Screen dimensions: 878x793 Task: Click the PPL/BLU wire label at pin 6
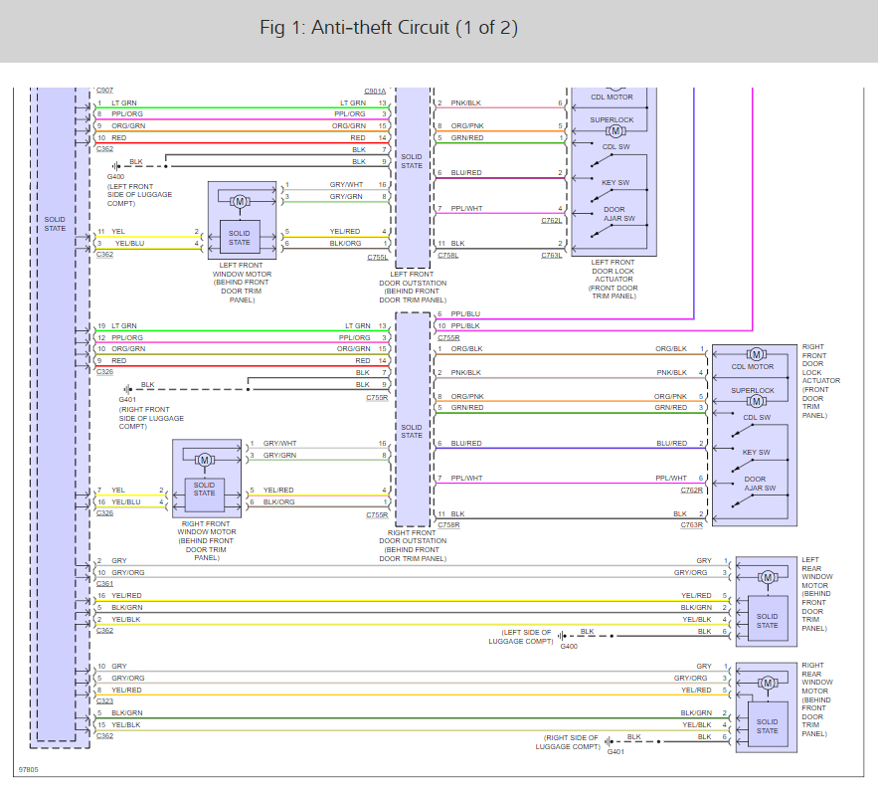click(x=465, y=313)
